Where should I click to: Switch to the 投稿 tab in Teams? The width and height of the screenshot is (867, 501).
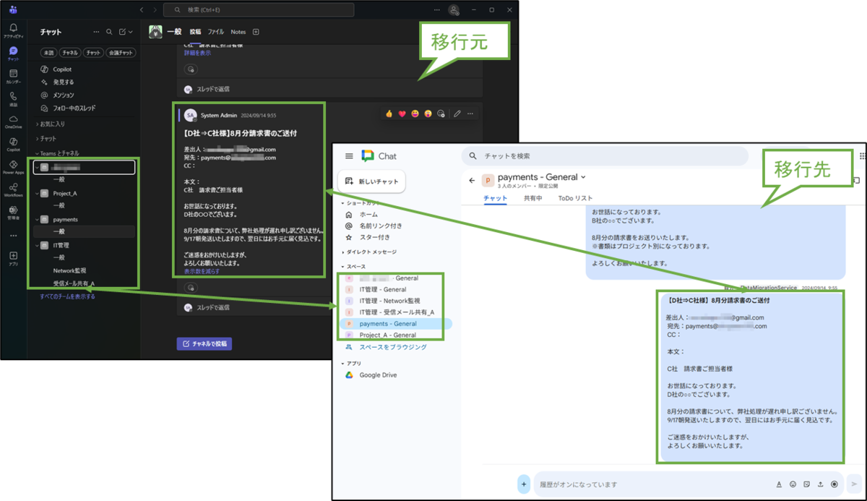tap(196, 32)
